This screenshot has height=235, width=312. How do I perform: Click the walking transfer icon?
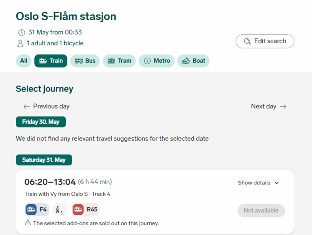point(60,210)
